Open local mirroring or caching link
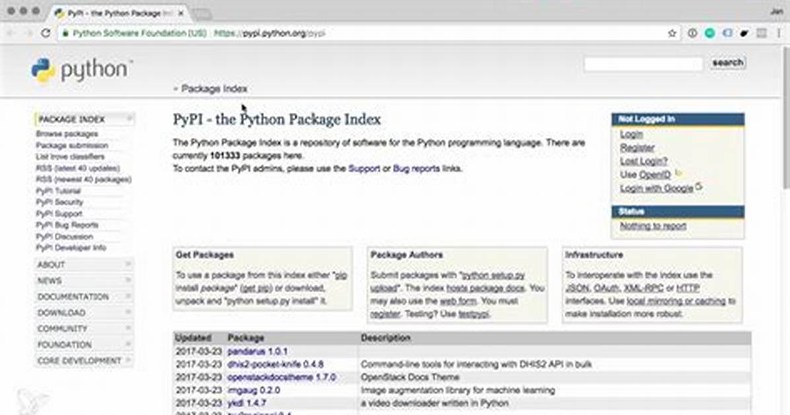The width and height of the screenshot is (790, 415). tap(676, 301)
